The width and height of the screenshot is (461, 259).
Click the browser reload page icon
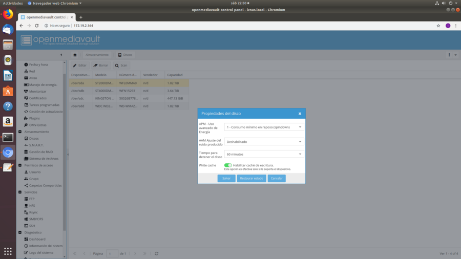click(x=37, y=26)
